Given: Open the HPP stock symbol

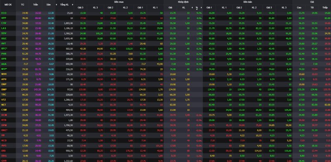Looking at the screenshot, I should pos(4,18).
